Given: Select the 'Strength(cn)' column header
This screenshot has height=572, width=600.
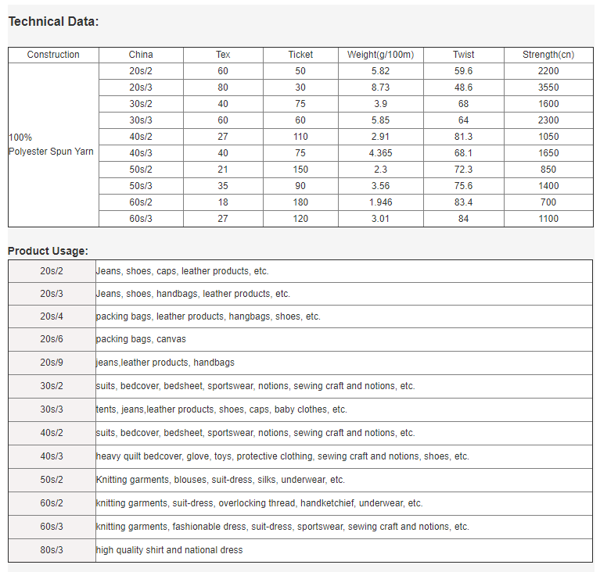Looking at the screenshot, I should point(548,55).
